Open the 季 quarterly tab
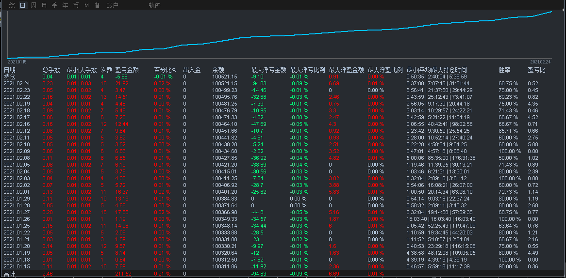Image resolution: width=566 pixels, height=278 pixels. 54,5
